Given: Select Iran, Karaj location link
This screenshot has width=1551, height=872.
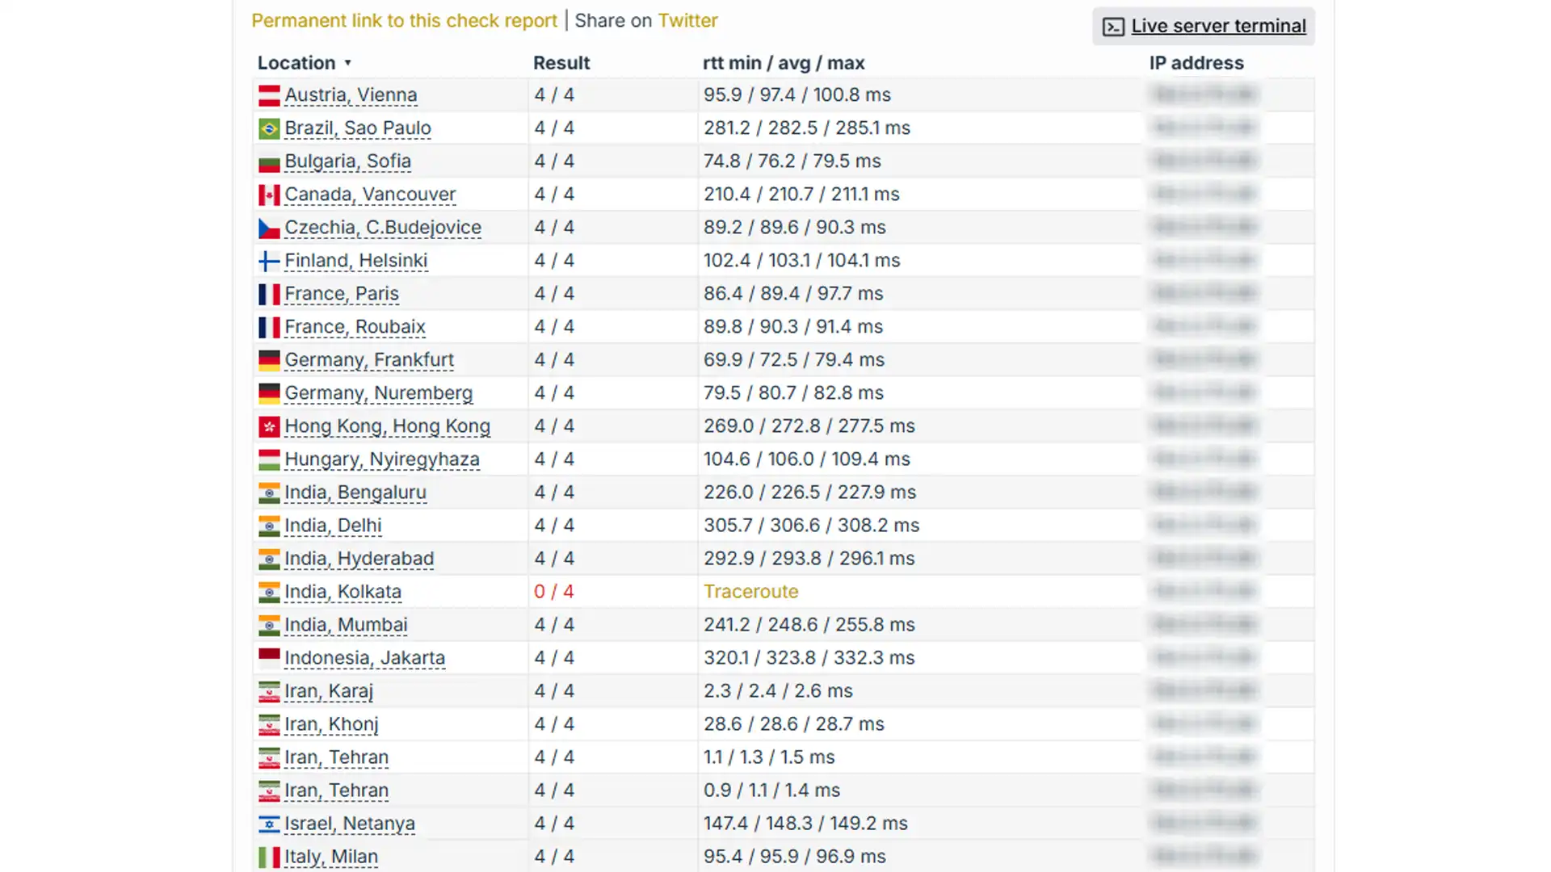Looking at the screenshot, I should [329, 691].
